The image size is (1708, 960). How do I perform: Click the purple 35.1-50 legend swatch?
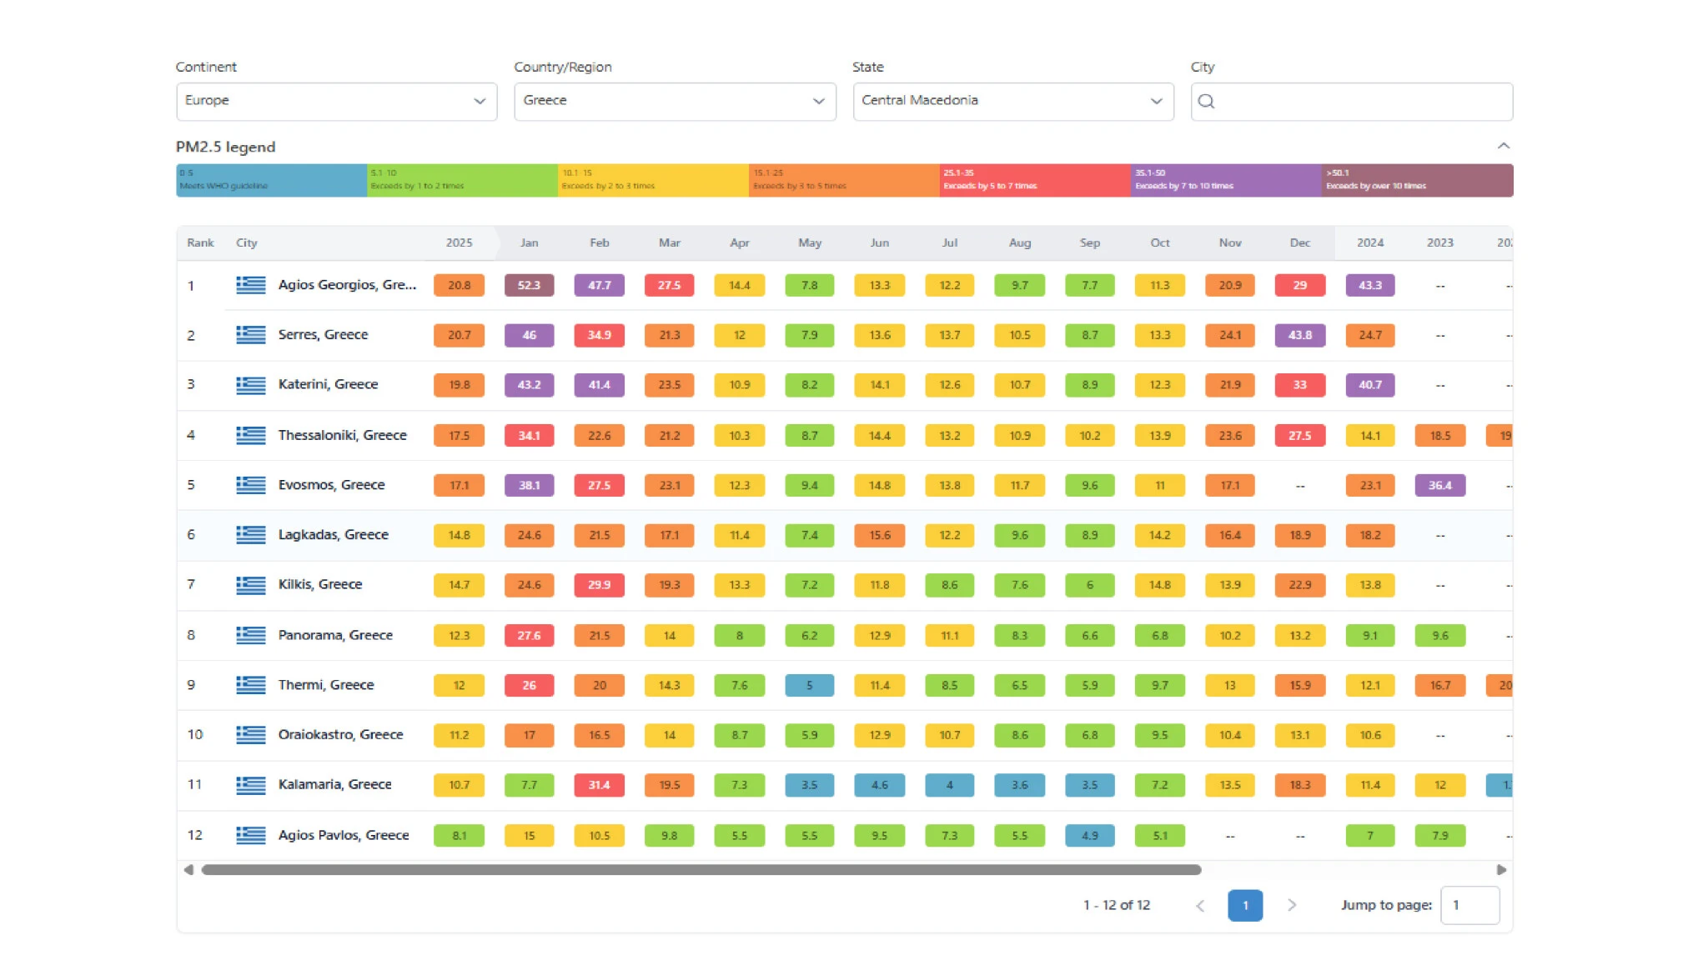tap(1225, 180)
